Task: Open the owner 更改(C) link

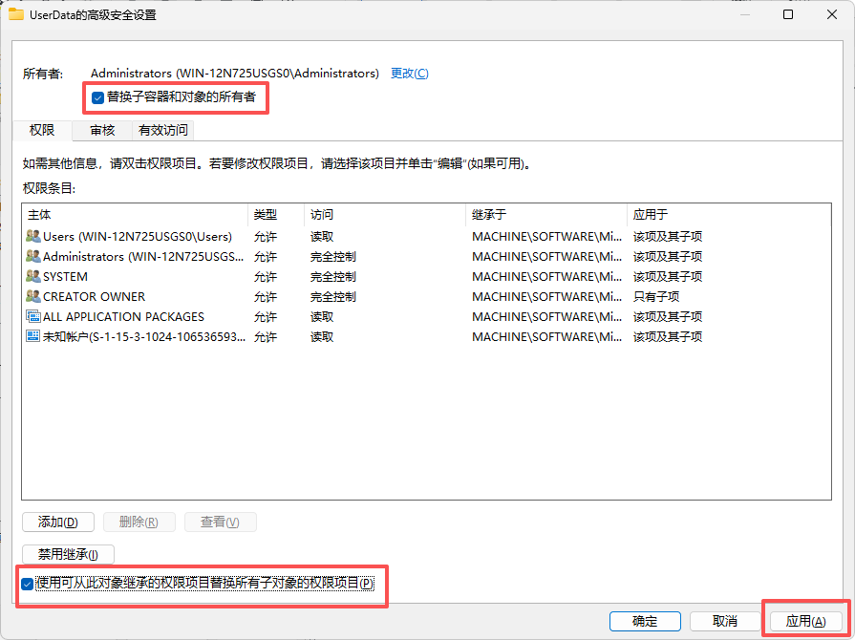Action: 409,73
